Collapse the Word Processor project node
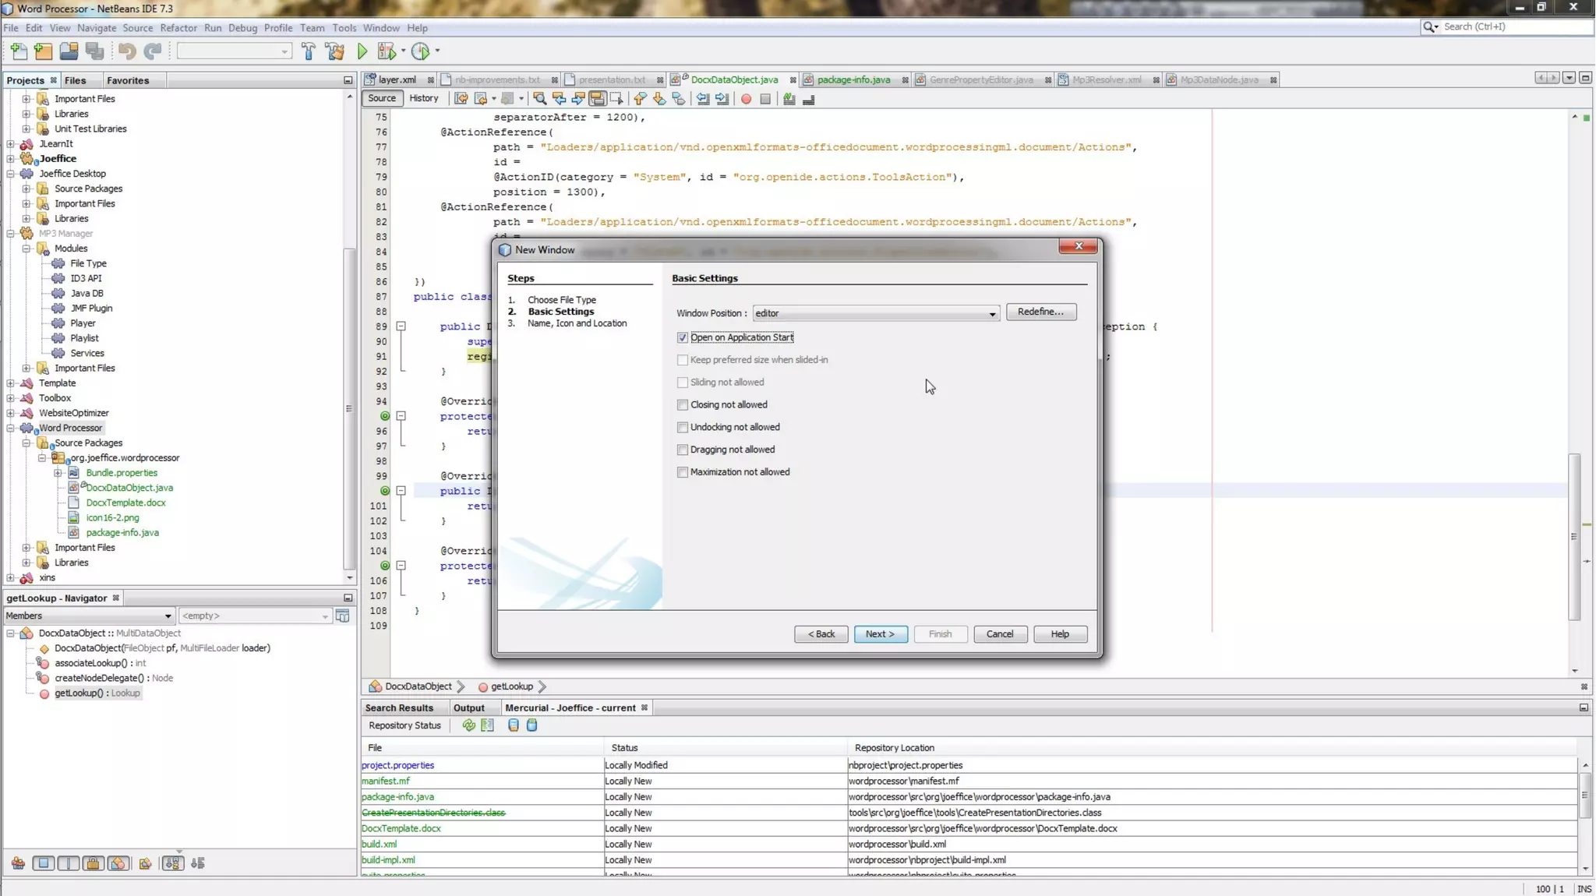 (x=11, y=428)
